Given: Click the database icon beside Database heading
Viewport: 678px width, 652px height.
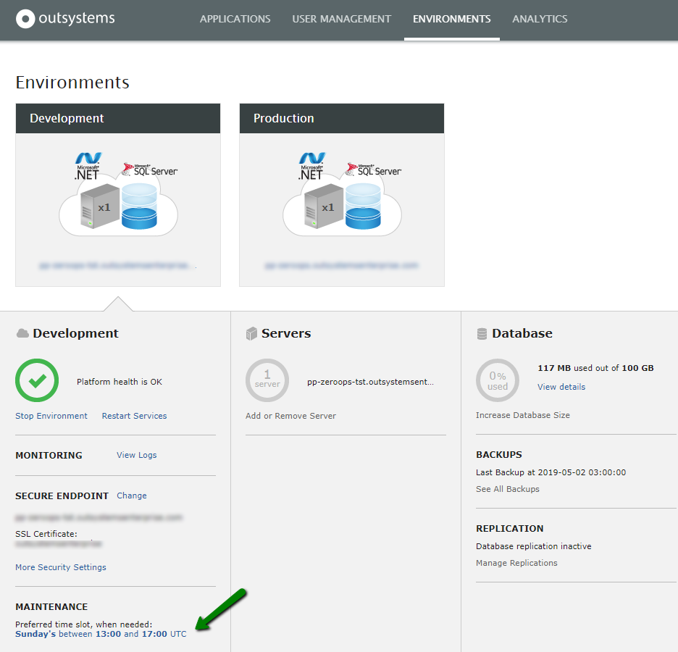Looking at the screenshot, I should point(482,334).
